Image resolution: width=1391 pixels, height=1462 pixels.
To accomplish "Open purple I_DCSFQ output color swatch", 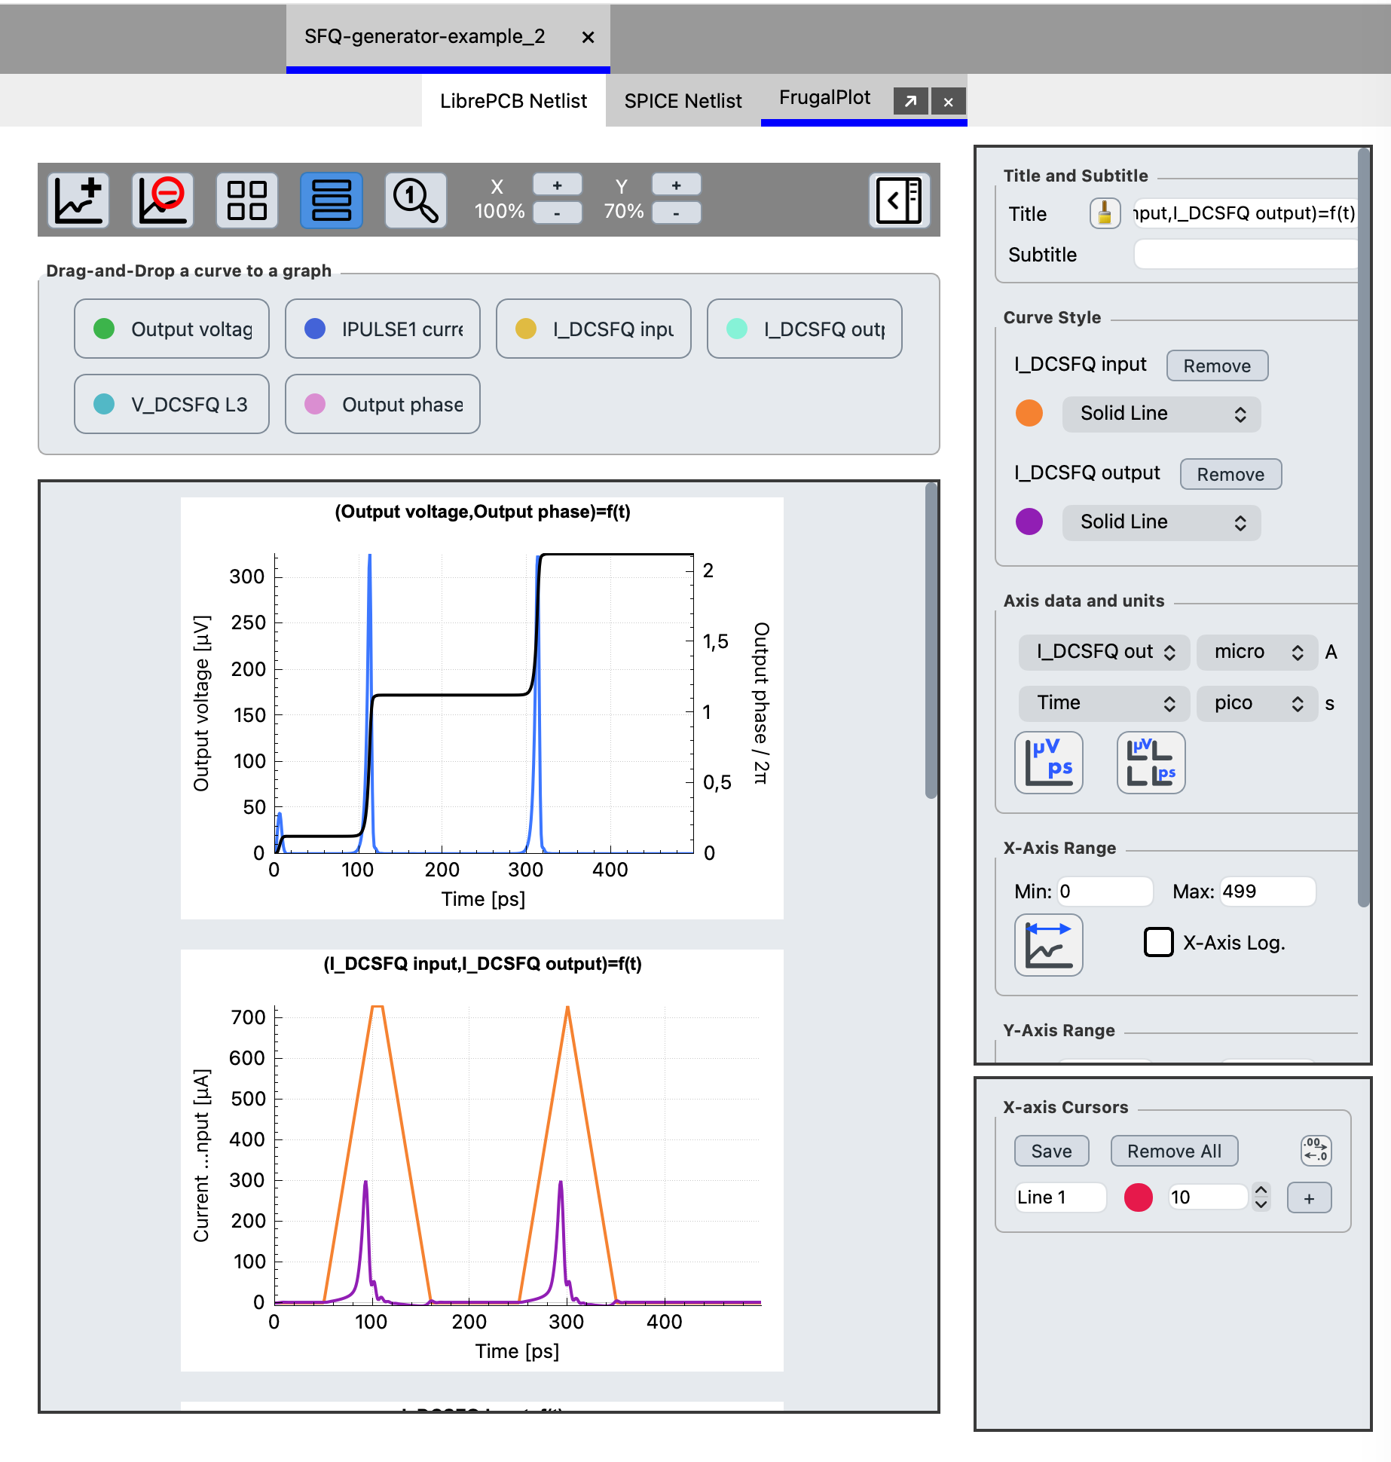I will pos(1029,521).
